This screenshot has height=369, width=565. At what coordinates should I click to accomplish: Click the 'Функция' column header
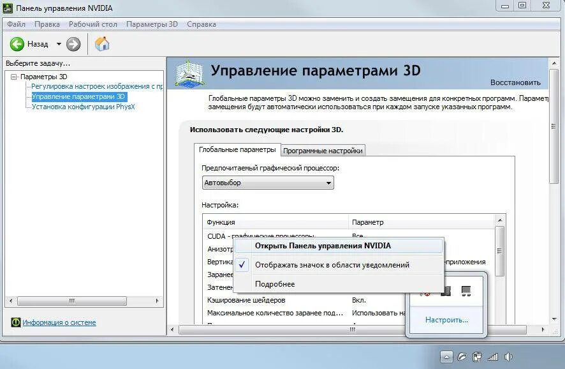[275, 222]
